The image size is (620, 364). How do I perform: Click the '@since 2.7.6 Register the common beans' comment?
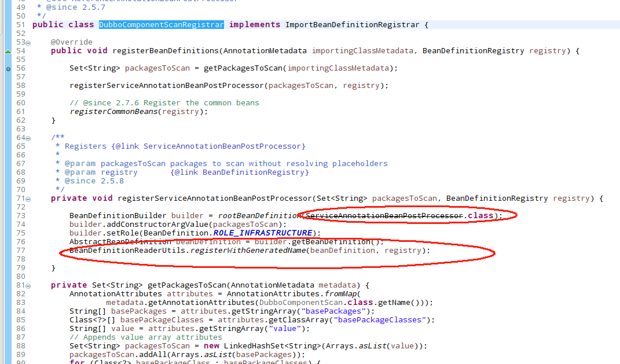[164, 103]
